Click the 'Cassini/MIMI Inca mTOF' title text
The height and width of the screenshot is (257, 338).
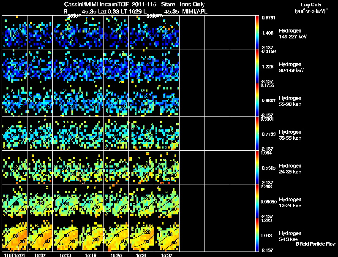[x=96, y=4]
